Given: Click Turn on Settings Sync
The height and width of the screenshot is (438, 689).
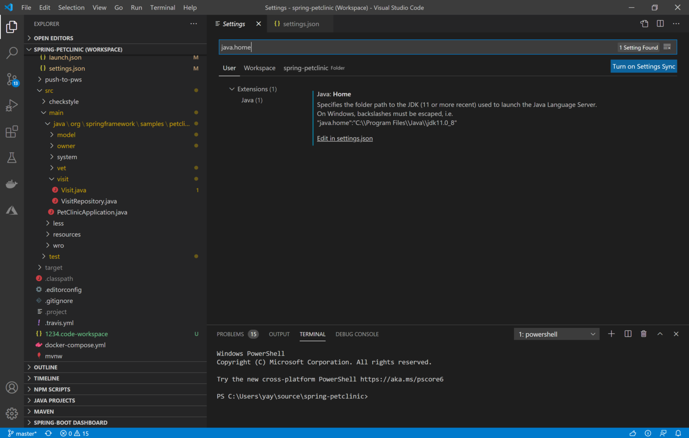Looking at the screenshot, I should pyautogui.click(x=644, y=66).
